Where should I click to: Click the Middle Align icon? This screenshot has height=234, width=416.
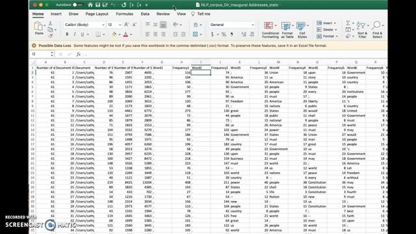155,25
